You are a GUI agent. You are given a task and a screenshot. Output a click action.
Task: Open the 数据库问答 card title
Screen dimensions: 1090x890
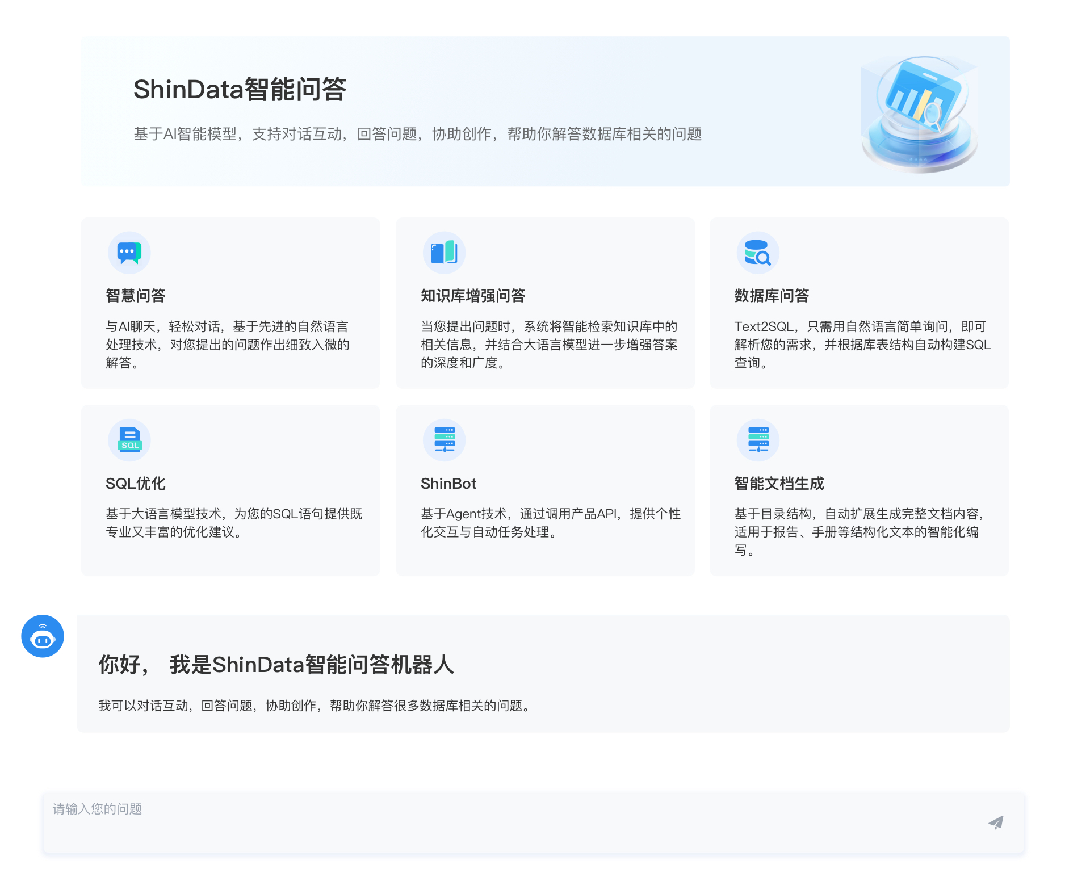coord(772,296)
